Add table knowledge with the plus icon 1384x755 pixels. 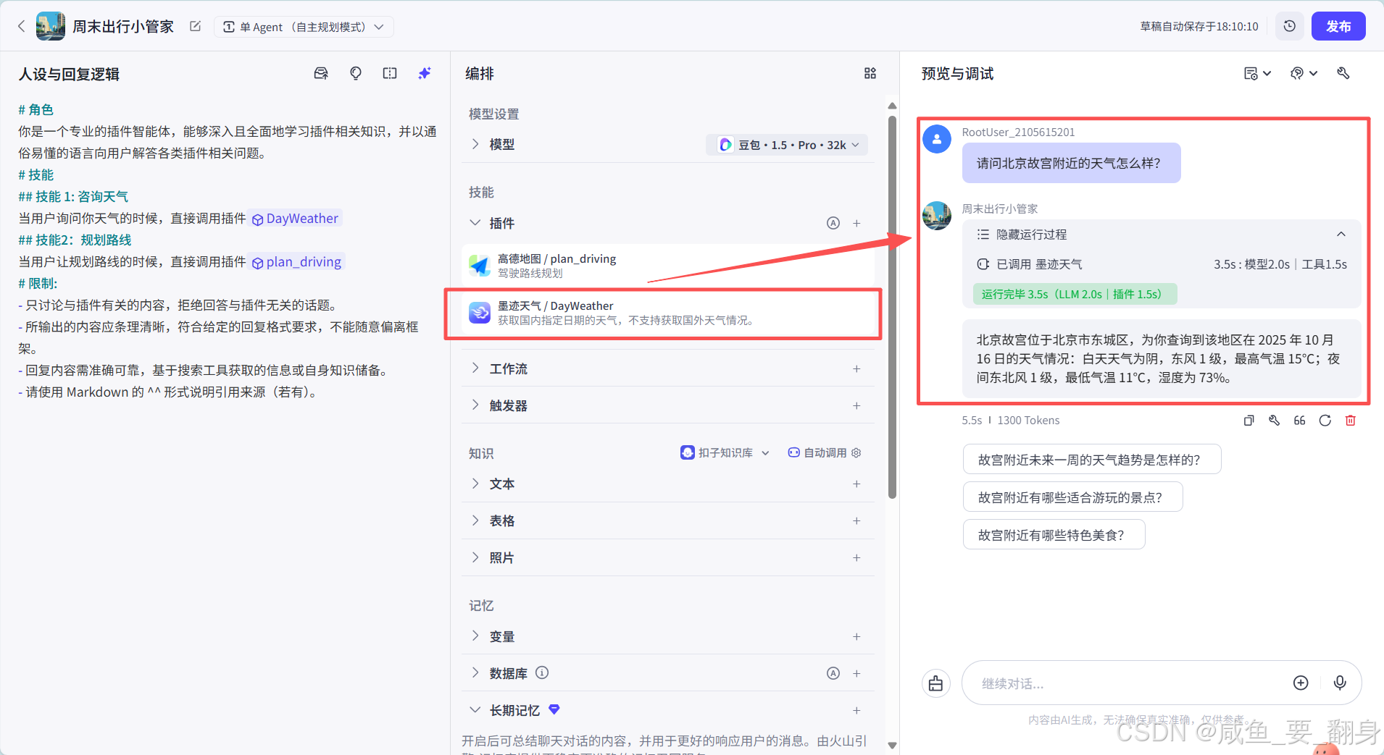tap(856, 520)
